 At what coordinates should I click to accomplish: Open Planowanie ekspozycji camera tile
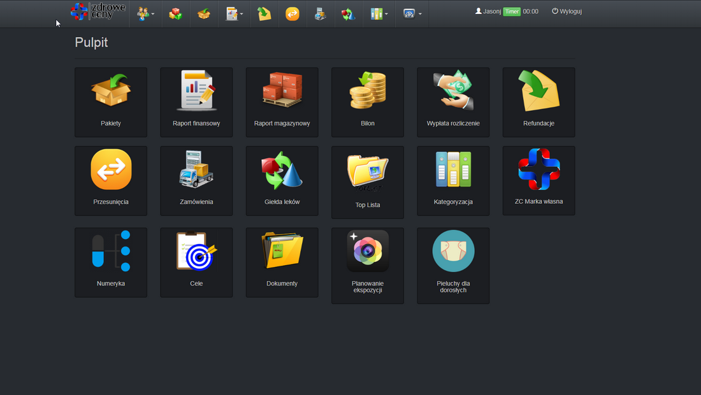coord(368,265)
